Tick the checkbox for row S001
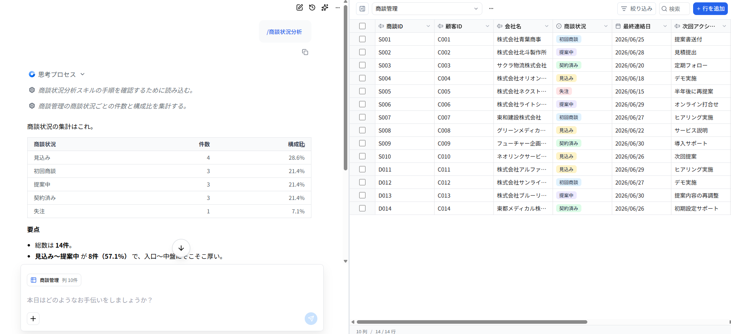 coord(362,39)
